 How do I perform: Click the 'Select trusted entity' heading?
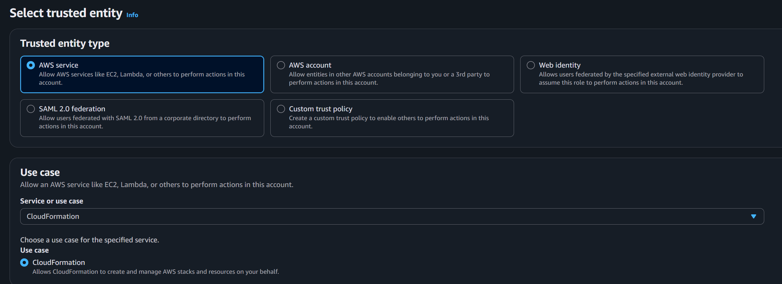[x=66, y=13]
